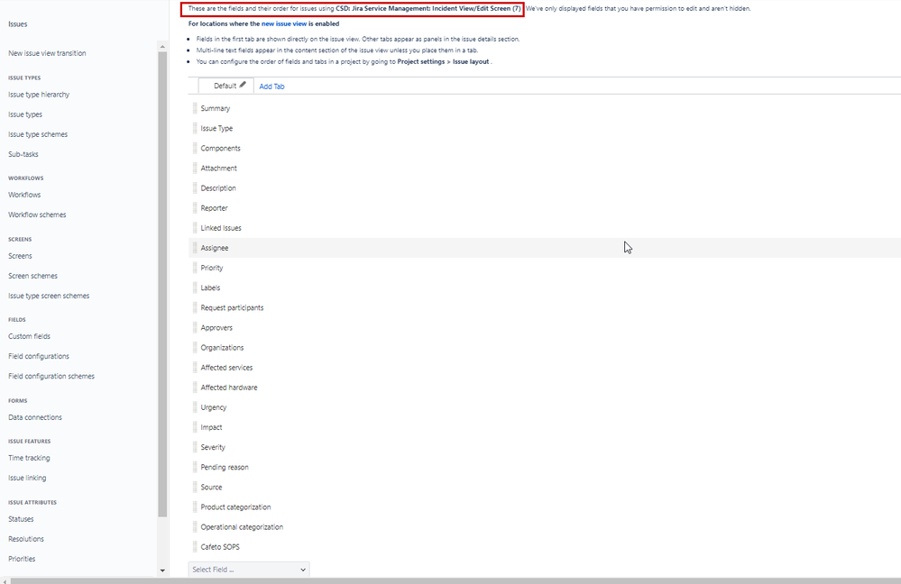Click drag handle beside Severity
The width and height of the screenshot is (901, 584).
(x=195, y=447)
